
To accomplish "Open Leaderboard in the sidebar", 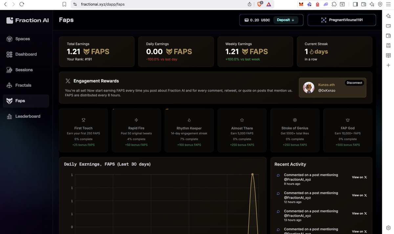I will click(x=26, y=116).
